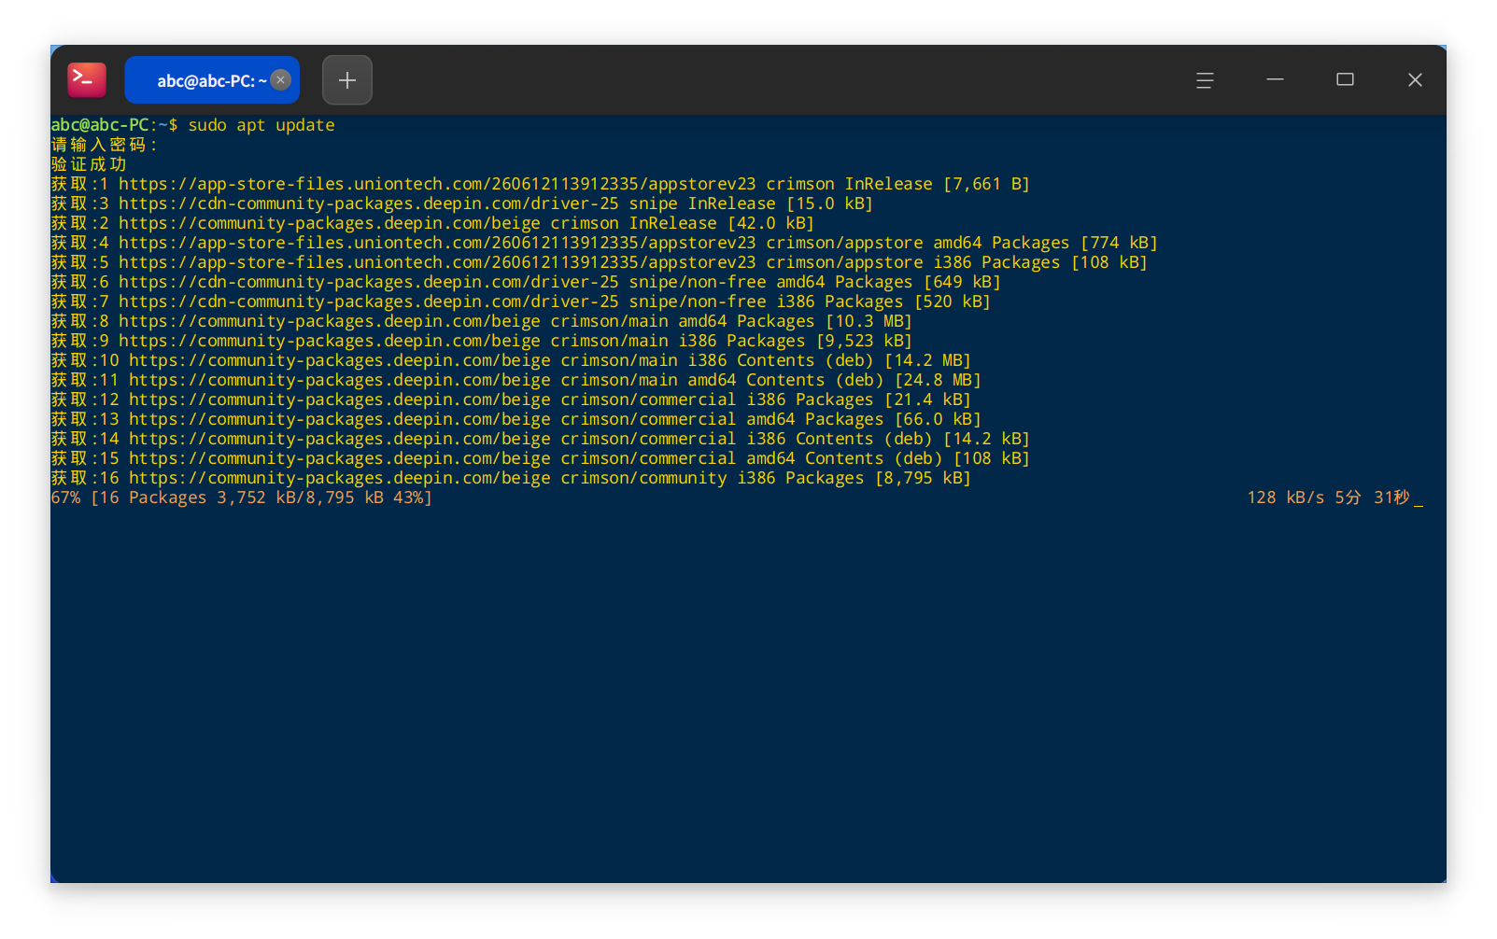Click the URL on line 获取:14
Screen dimensions: 1497x939
[340, 439]
